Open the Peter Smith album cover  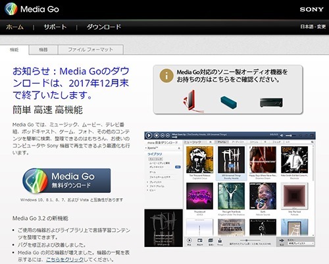(294, 160)
